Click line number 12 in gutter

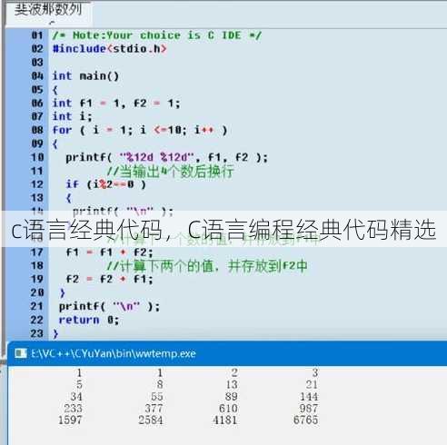pos(37,184)
